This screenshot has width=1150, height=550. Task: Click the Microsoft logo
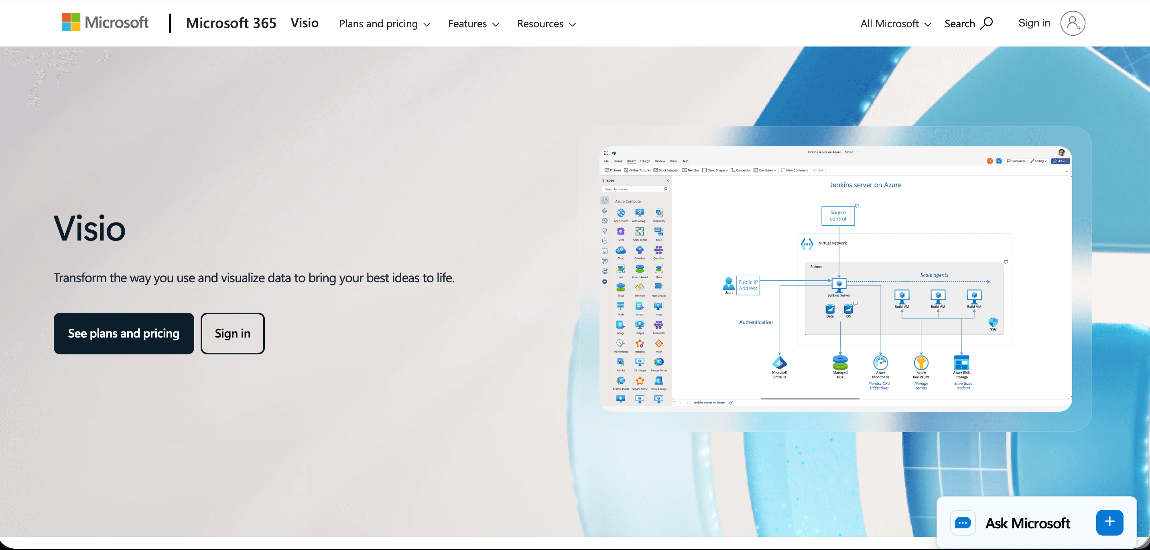[105, 22]
